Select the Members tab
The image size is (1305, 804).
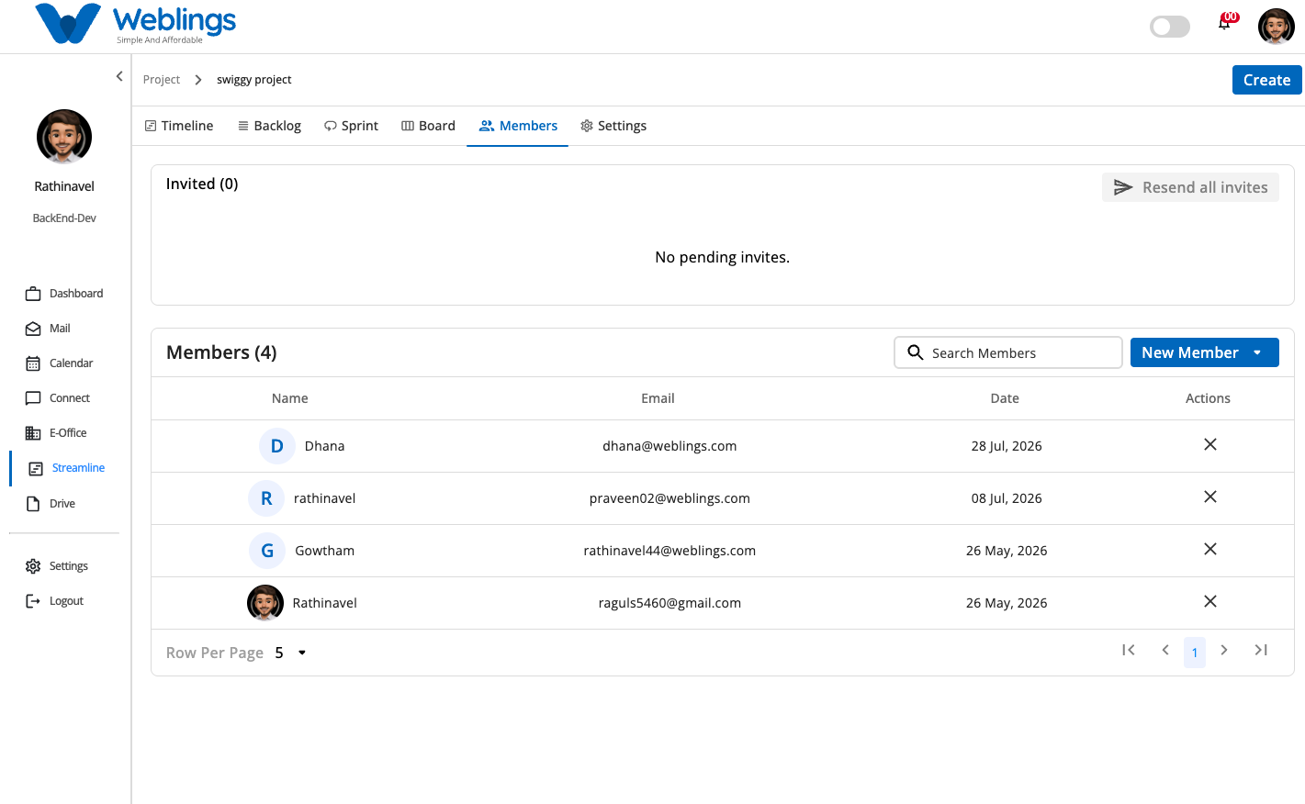518,126
